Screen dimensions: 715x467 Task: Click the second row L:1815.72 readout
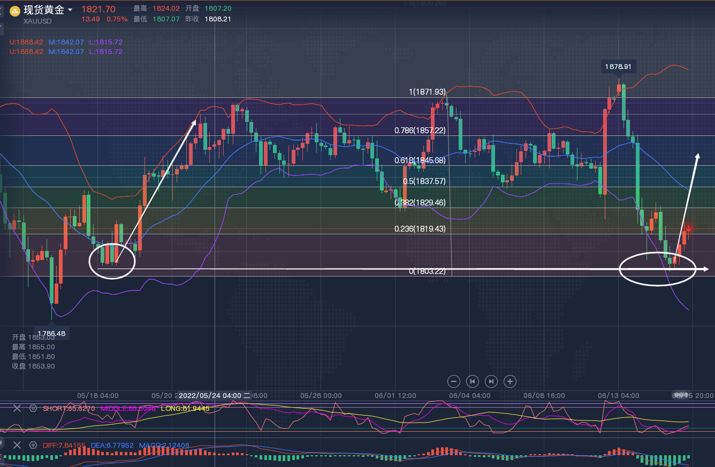pyautogui.click(x=106, y=52)
